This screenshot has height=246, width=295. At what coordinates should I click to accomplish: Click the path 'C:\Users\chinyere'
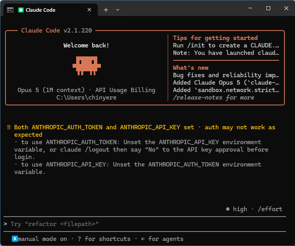pos(86,98)
